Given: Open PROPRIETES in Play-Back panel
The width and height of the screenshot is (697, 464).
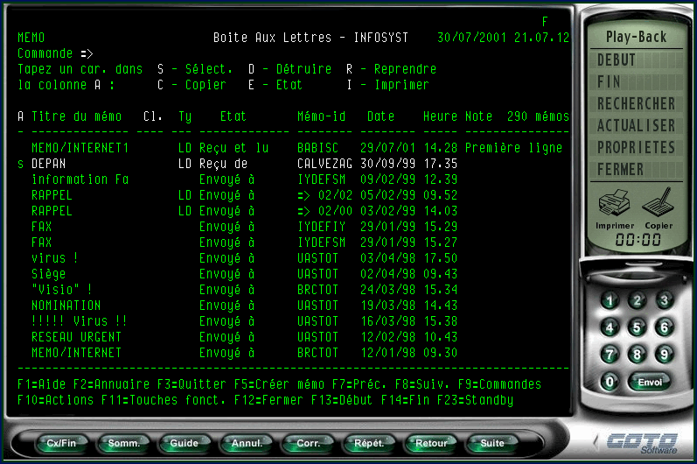Looking at the screenshot, I should click(636, 148).
